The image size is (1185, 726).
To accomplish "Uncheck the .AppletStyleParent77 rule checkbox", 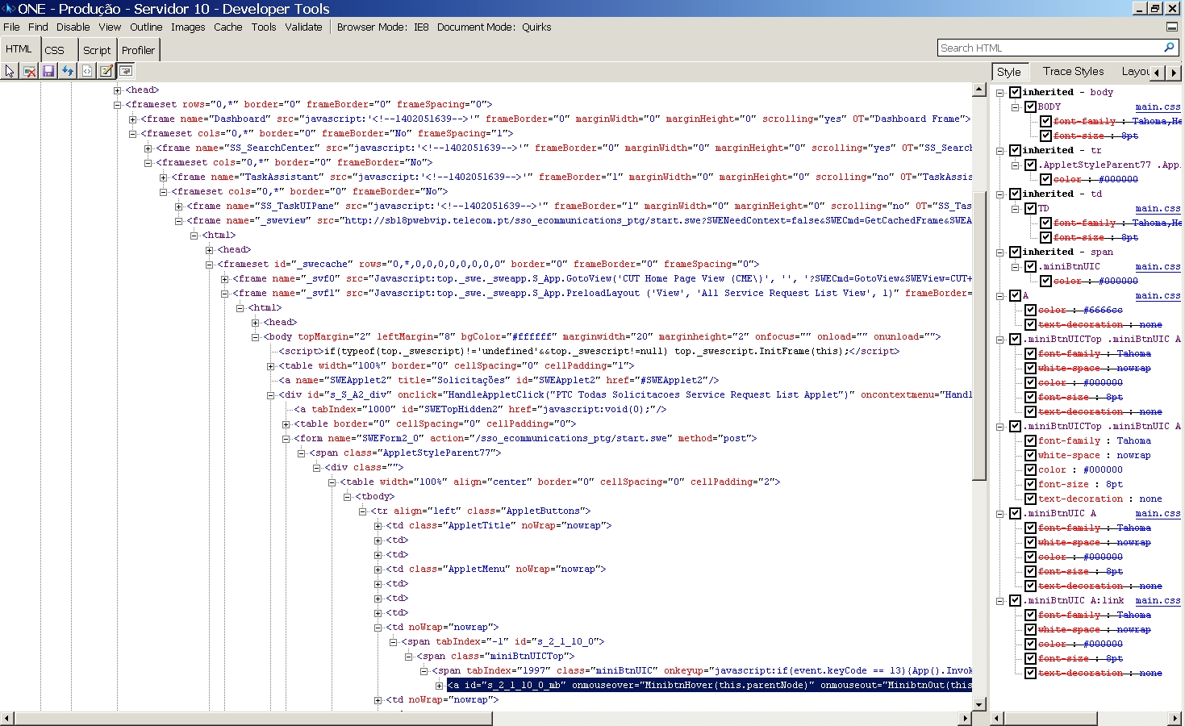I will click(x=1030, y=165).
